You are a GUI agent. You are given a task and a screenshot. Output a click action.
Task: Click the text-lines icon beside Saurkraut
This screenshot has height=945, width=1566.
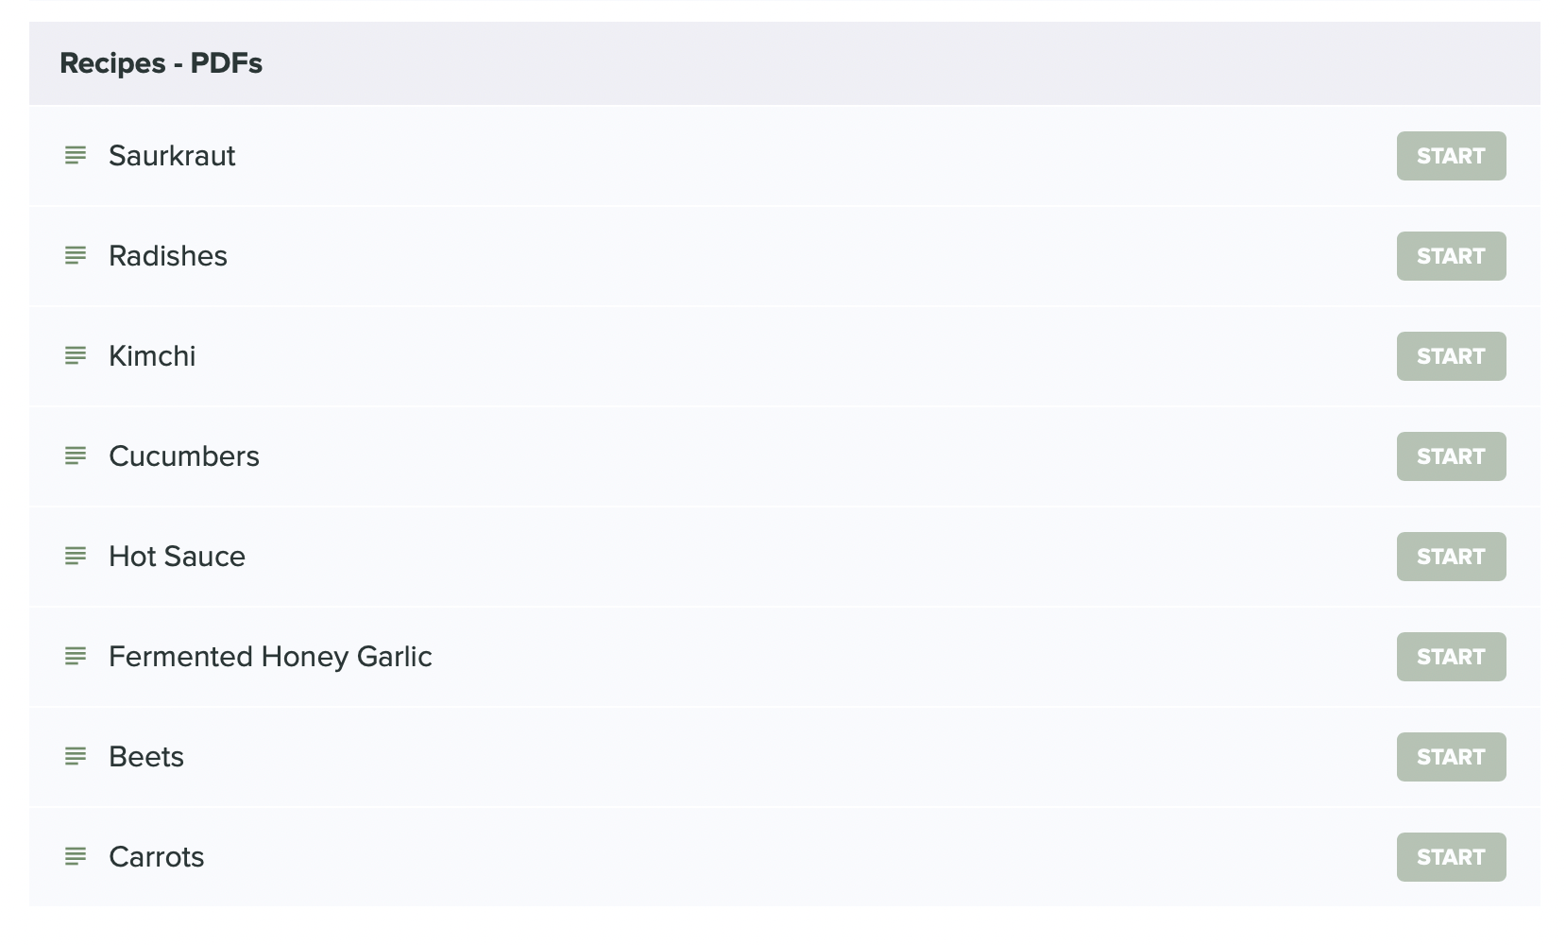tap(76, 155)
